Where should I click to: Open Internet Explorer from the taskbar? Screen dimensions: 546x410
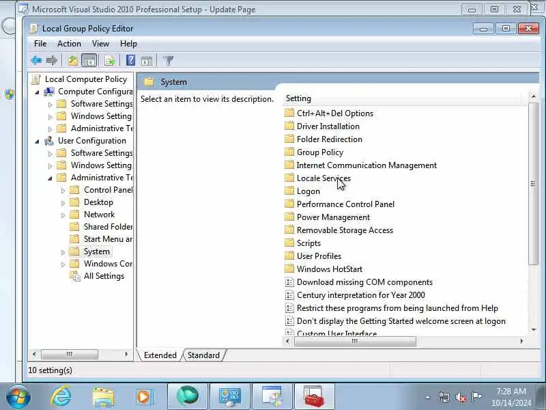[x=61, y=397]
